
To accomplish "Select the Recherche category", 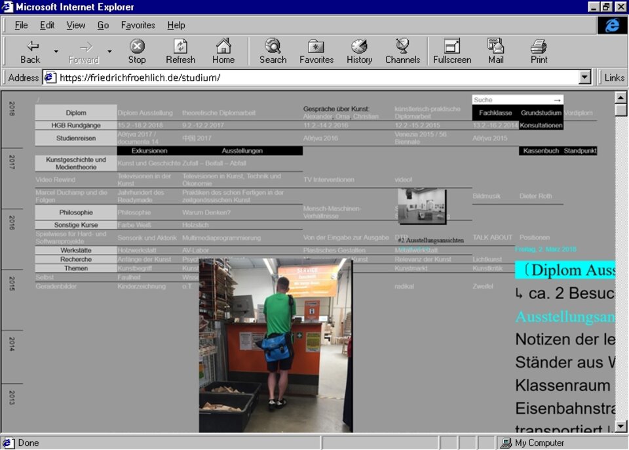I will pos(76,259).
